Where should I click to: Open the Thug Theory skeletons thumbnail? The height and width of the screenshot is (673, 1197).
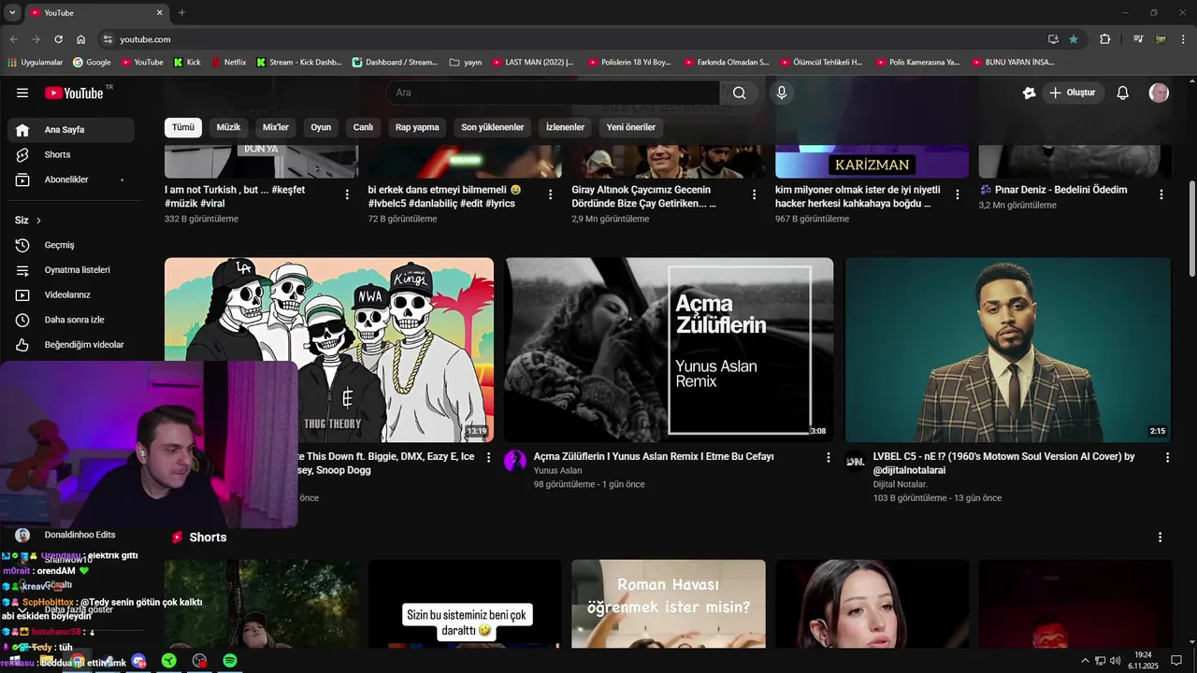pos(329,350)
